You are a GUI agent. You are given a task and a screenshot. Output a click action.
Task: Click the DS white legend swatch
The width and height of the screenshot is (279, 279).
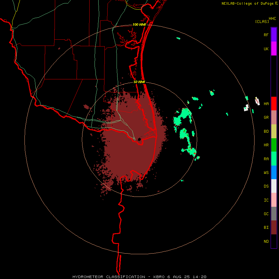tap(274, 186)
